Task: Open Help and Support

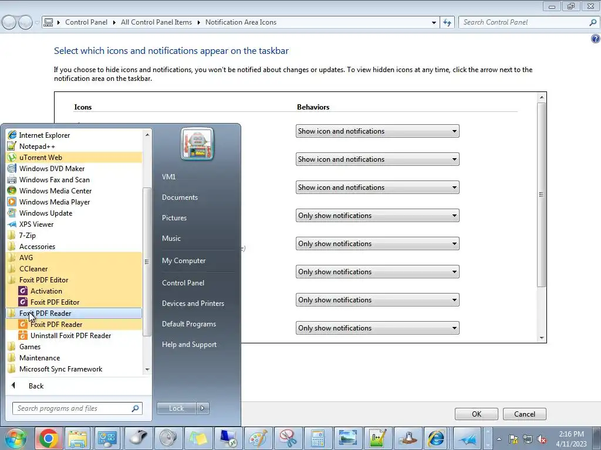Action: 190,345
